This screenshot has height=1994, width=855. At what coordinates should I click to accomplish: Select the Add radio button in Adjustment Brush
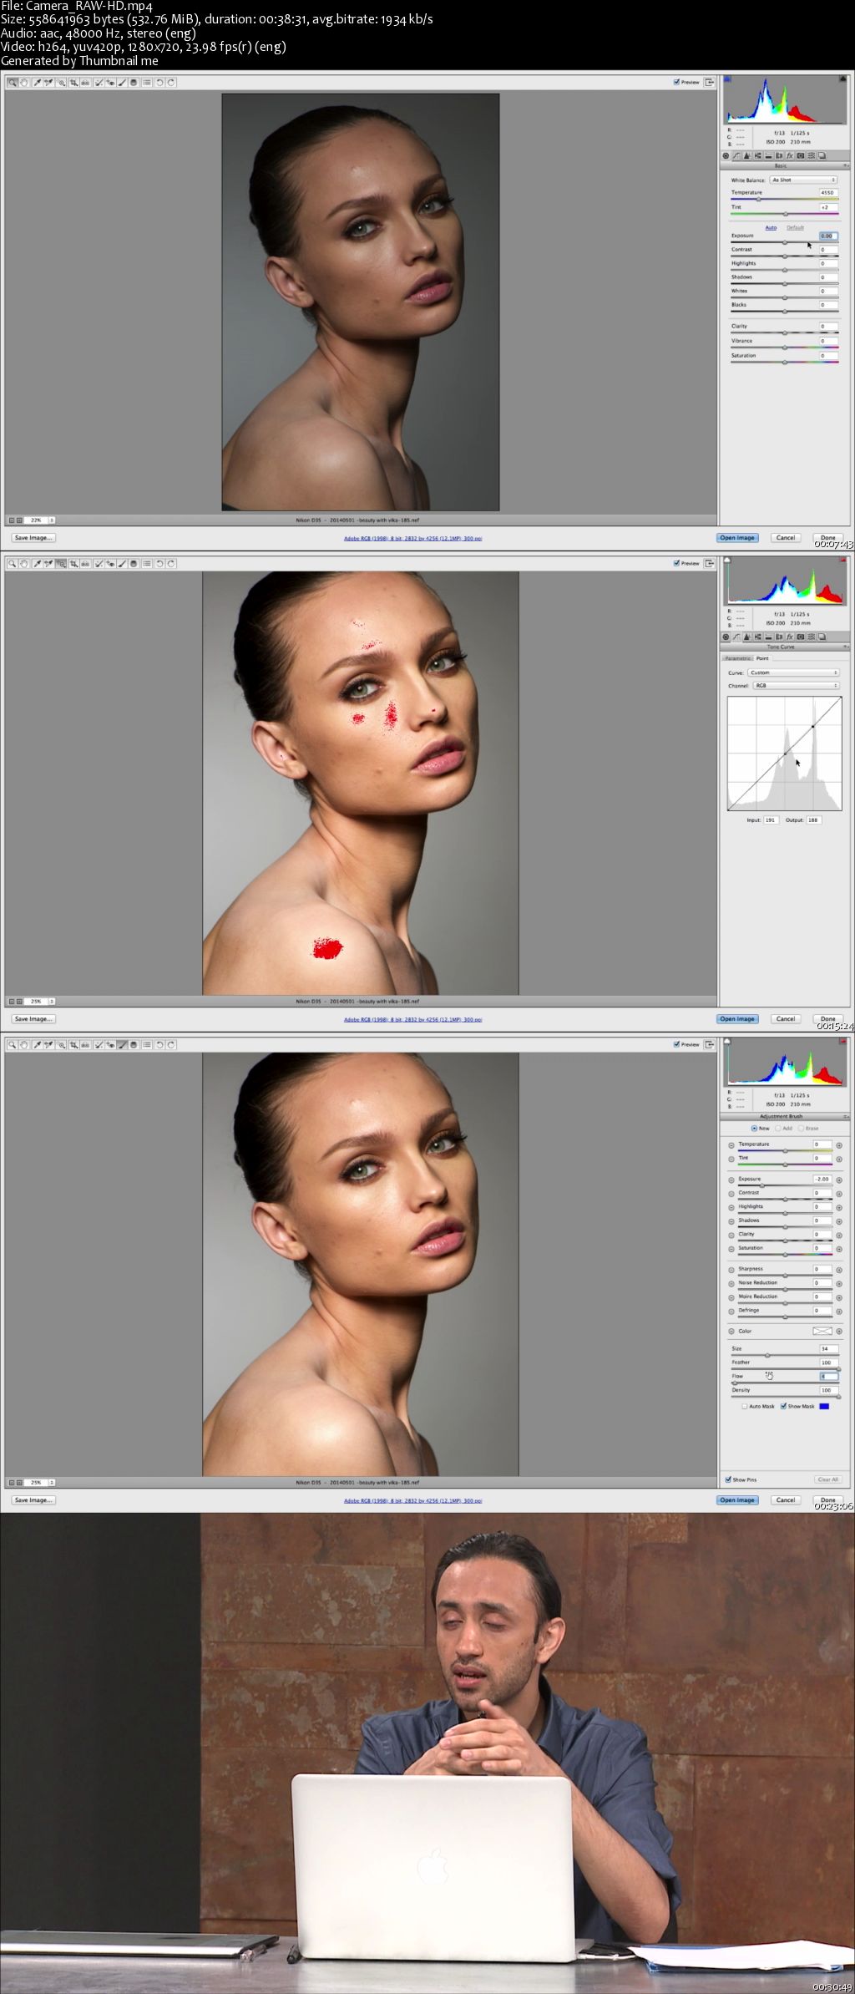tap(778, 1129)
